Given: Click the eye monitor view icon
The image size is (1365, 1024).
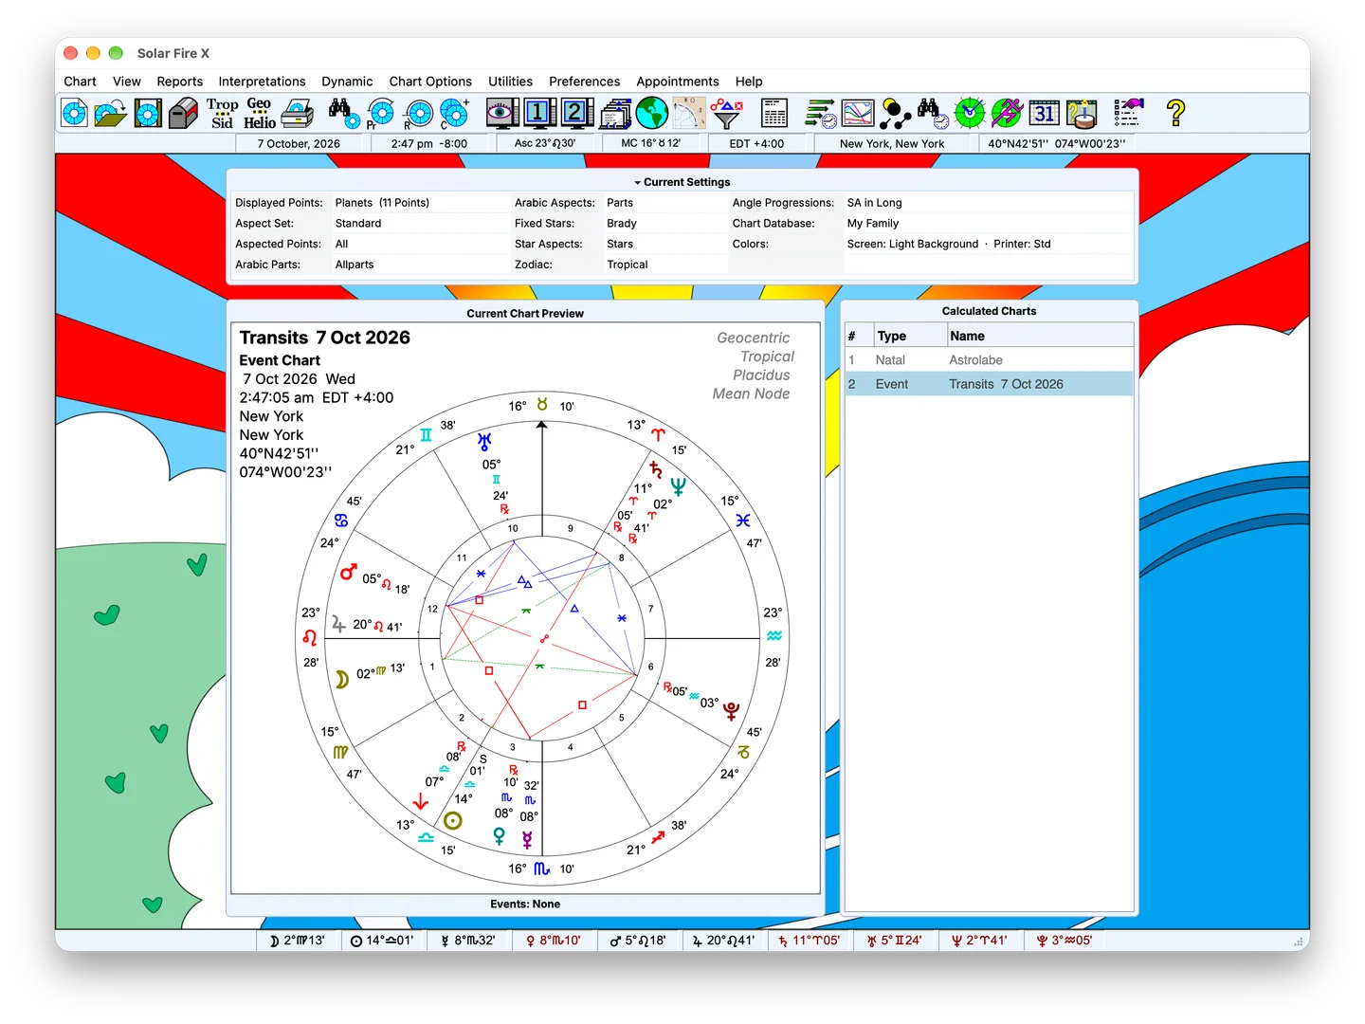Looking at the screenshot, I should 501,114.
